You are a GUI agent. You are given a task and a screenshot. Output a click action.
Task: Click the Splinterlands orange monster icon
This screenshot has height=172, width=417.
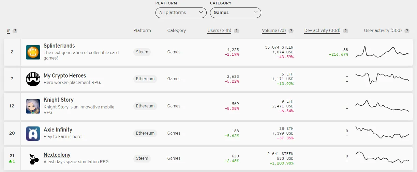pyautogui.click(x=33, y=52)
